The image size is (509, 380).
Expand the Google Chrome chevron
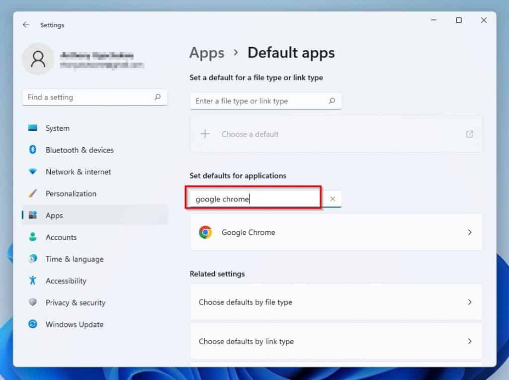(470, 232)
